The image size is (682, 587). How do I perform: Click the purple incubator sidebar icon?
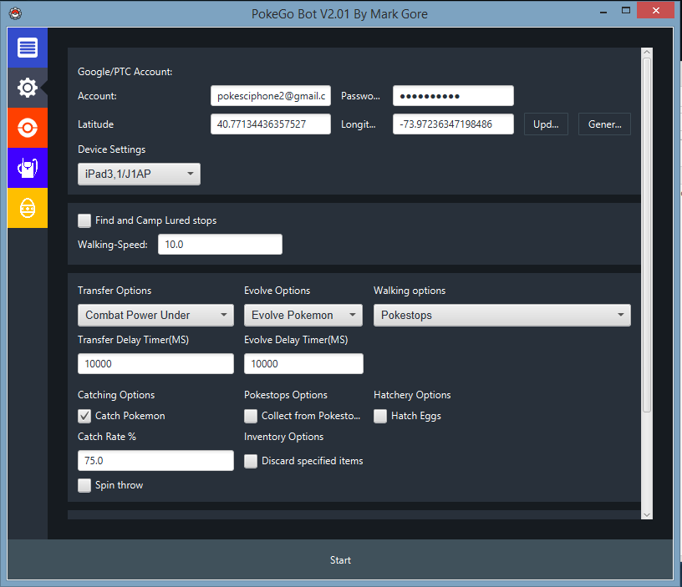(28, 168)
